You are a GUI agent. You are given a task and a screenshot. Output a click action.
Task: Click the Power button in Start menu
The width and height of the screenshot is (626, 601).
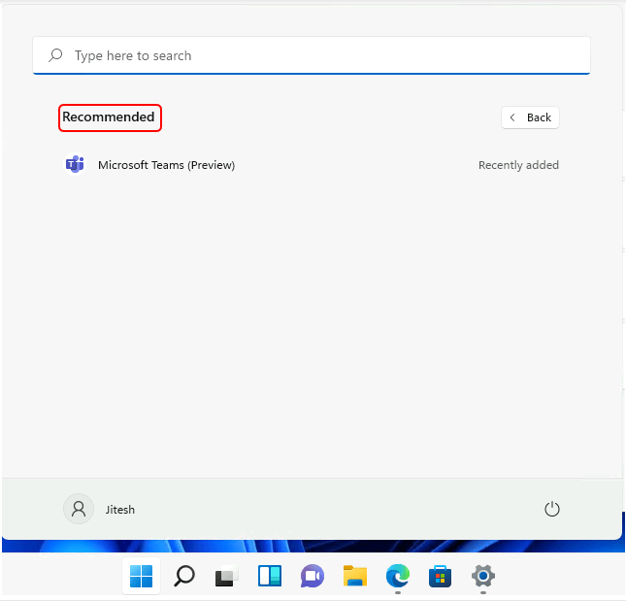(x=552, y=509)
